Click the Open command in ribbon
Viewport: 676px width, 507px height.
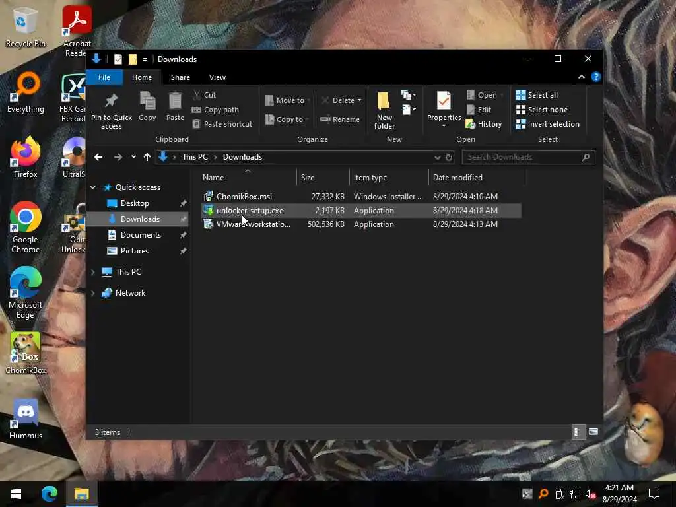[482, 95]
